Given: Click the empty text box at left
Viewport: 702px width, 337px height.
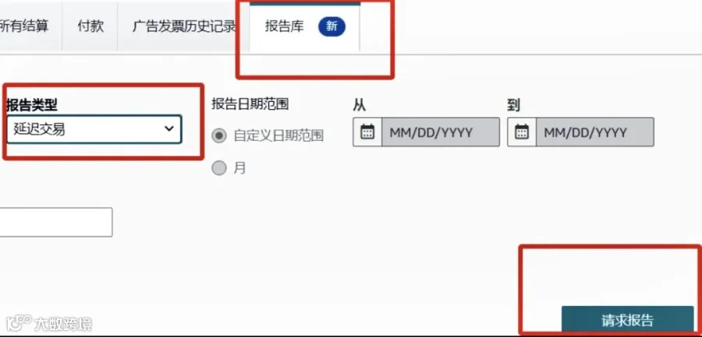Looking at the screenshot, I should [x=55, y=222].
